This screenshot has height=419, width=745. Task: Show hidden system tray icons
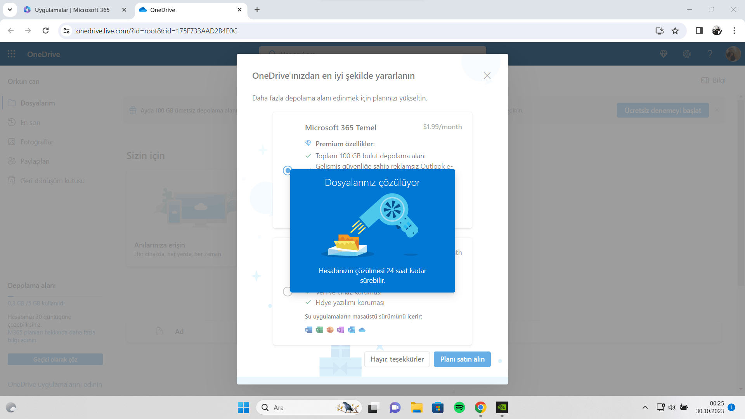(x=645, y=407)
